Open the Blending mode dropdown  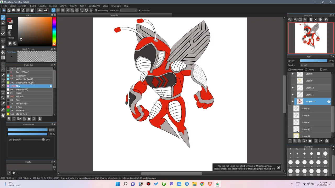point(317,65)
